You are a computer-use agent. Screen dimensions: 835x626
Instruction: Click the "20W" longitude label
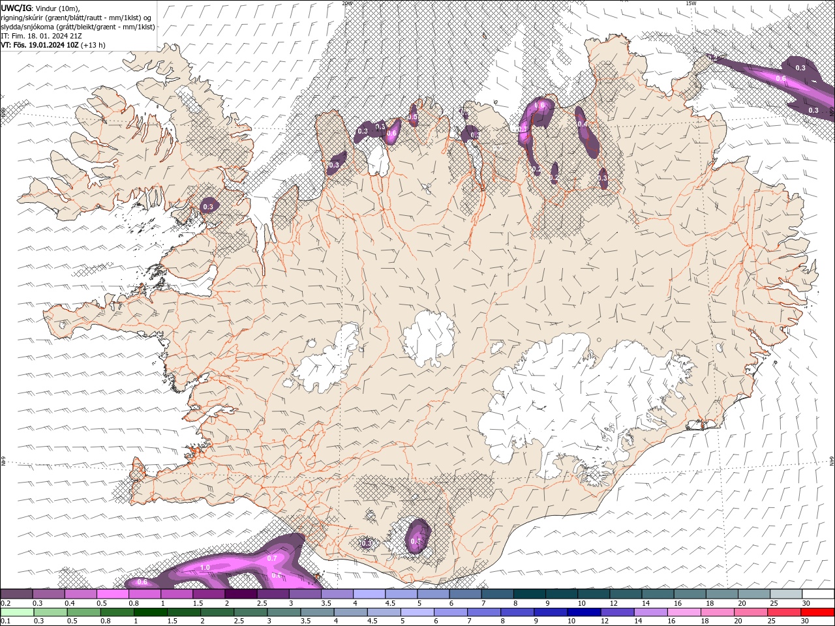click(x=347, y=3)
